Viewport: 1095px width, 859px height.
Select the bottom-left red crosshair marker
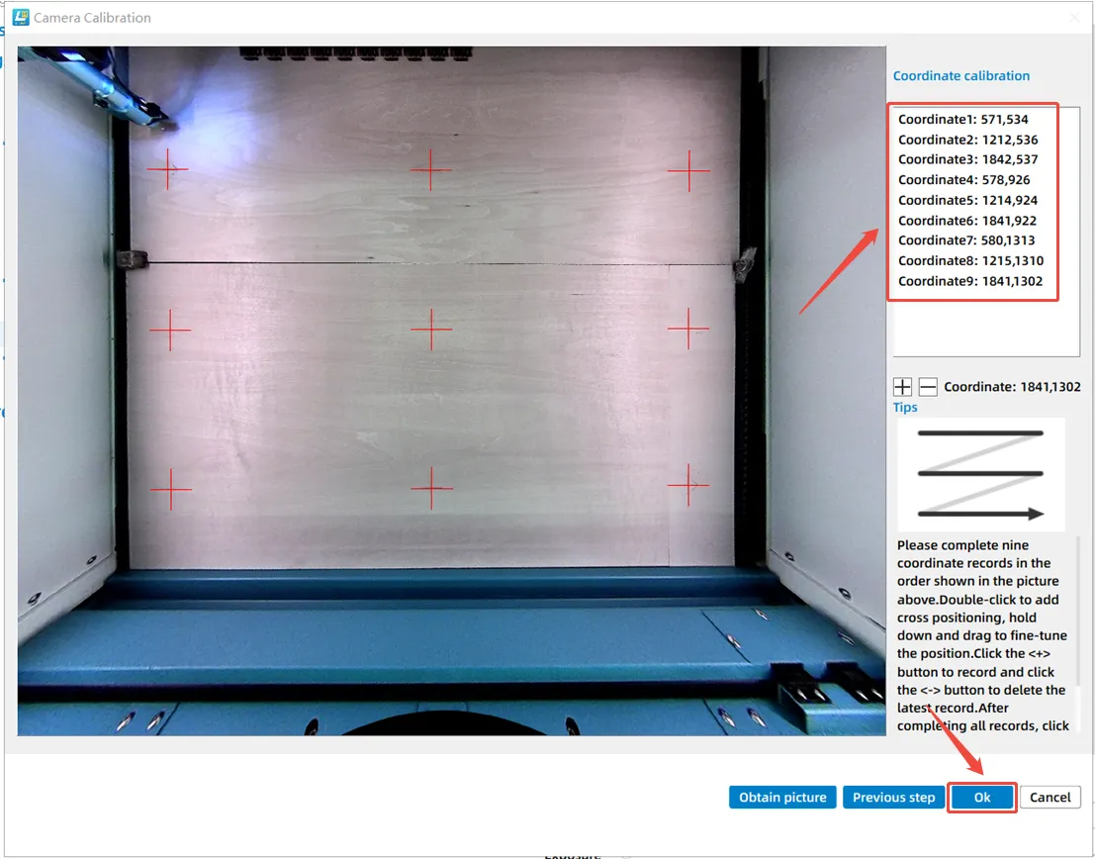pos(170,489)
